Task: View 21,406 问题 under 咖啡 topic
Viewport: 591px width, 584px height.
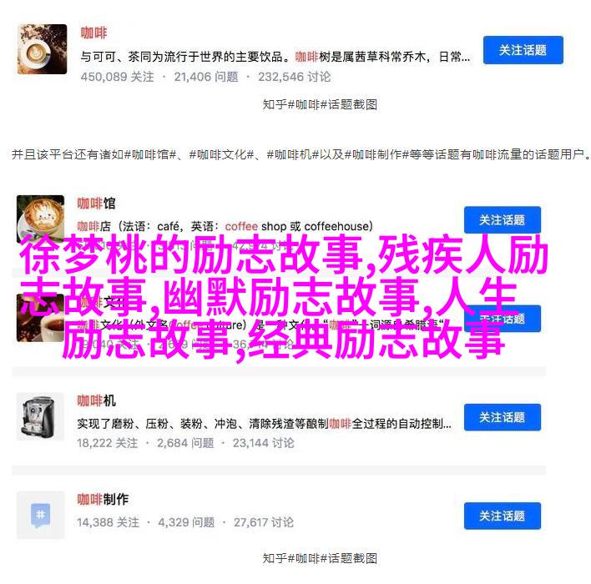Action: [206, 77]
